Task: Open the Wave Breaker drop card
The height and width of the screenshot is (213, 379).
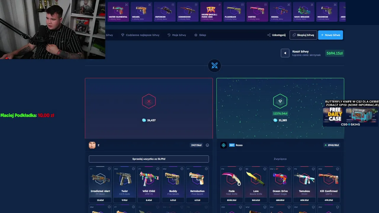Action: pos(303,12)
